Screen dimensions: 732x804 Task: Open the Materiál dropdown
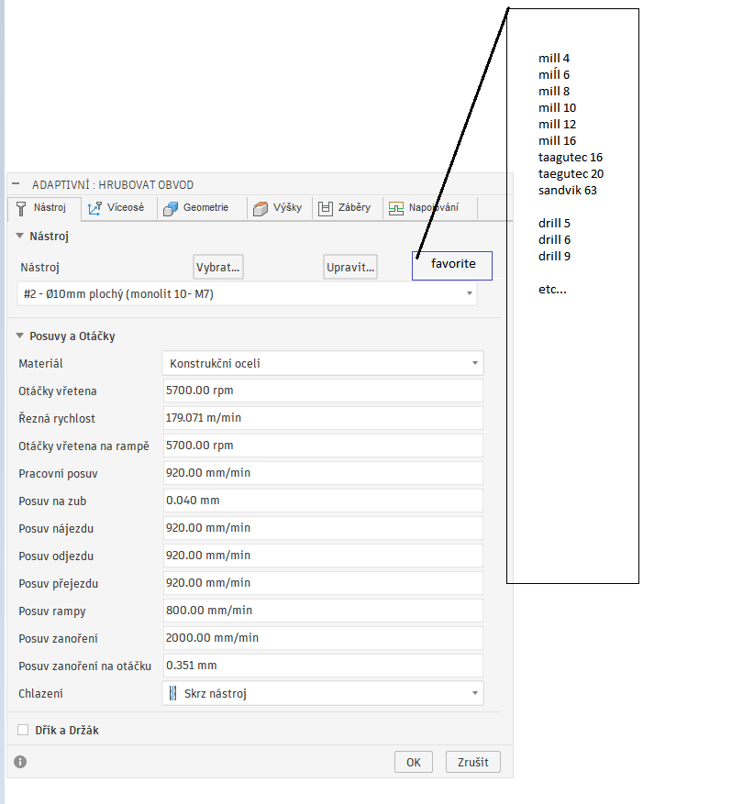coord(323,363)
